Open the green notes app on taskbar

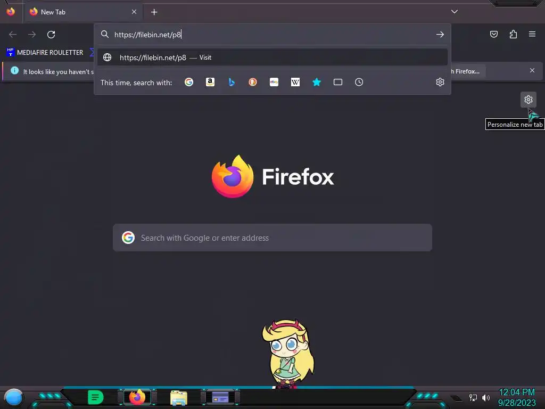point(96,397)
